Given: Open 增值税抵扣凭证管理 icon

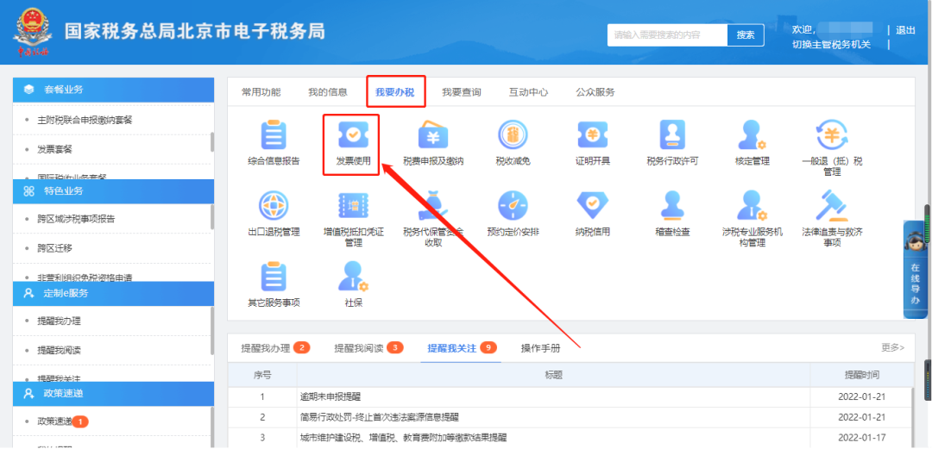Looking at the screenshot, I should click(x=353, y=205).
